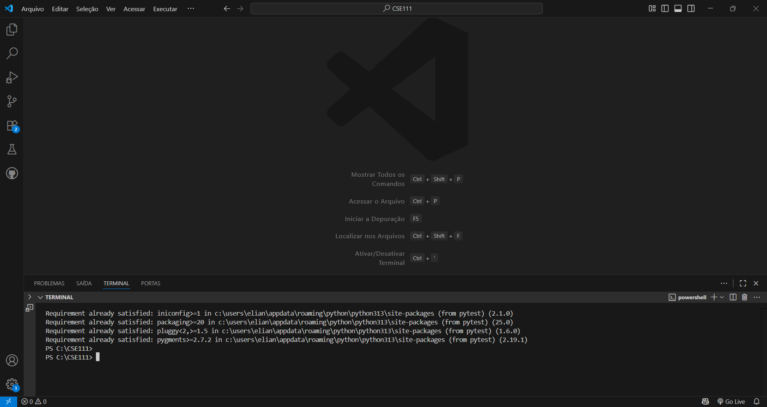Minimize the VS Code window
The image size is (767, 407).
coord(710,8)
